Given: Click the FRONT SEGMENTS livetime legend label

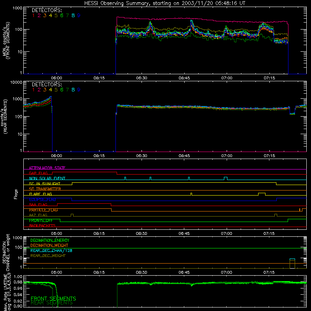Looking at the screenshot, I should click(53, 299).
